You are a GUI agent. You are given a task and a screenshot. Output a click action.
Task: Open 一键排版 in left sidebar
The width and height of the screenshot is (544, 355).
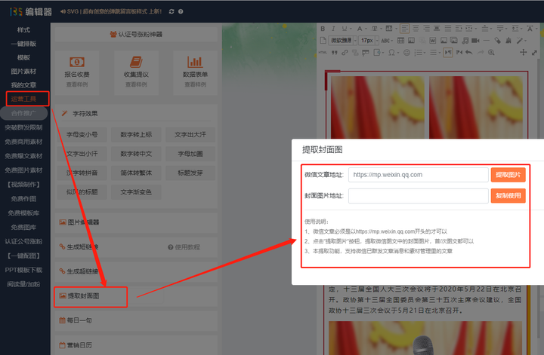pyautogui.click(x=23, y=44)
